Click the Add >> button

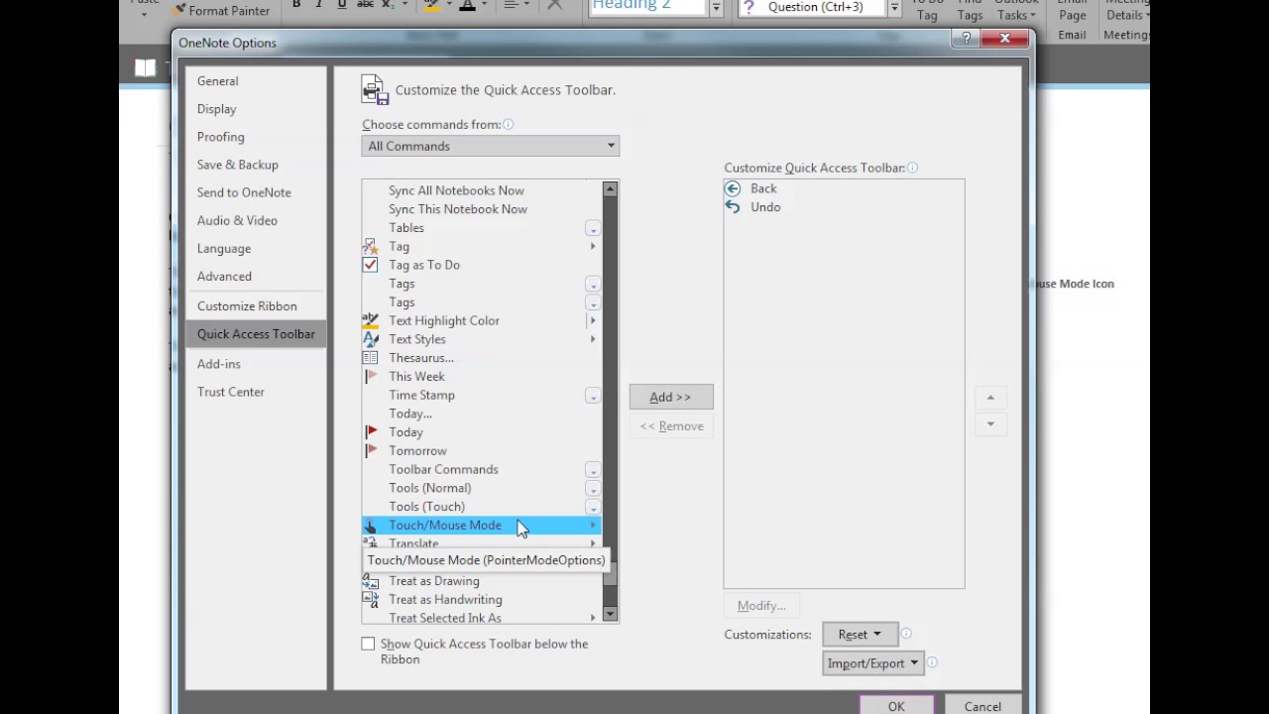(671, 397)
